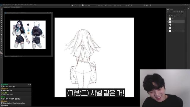Open the File menu
Viewport: 190px width, 107px height.
click(x=4, y=5)
